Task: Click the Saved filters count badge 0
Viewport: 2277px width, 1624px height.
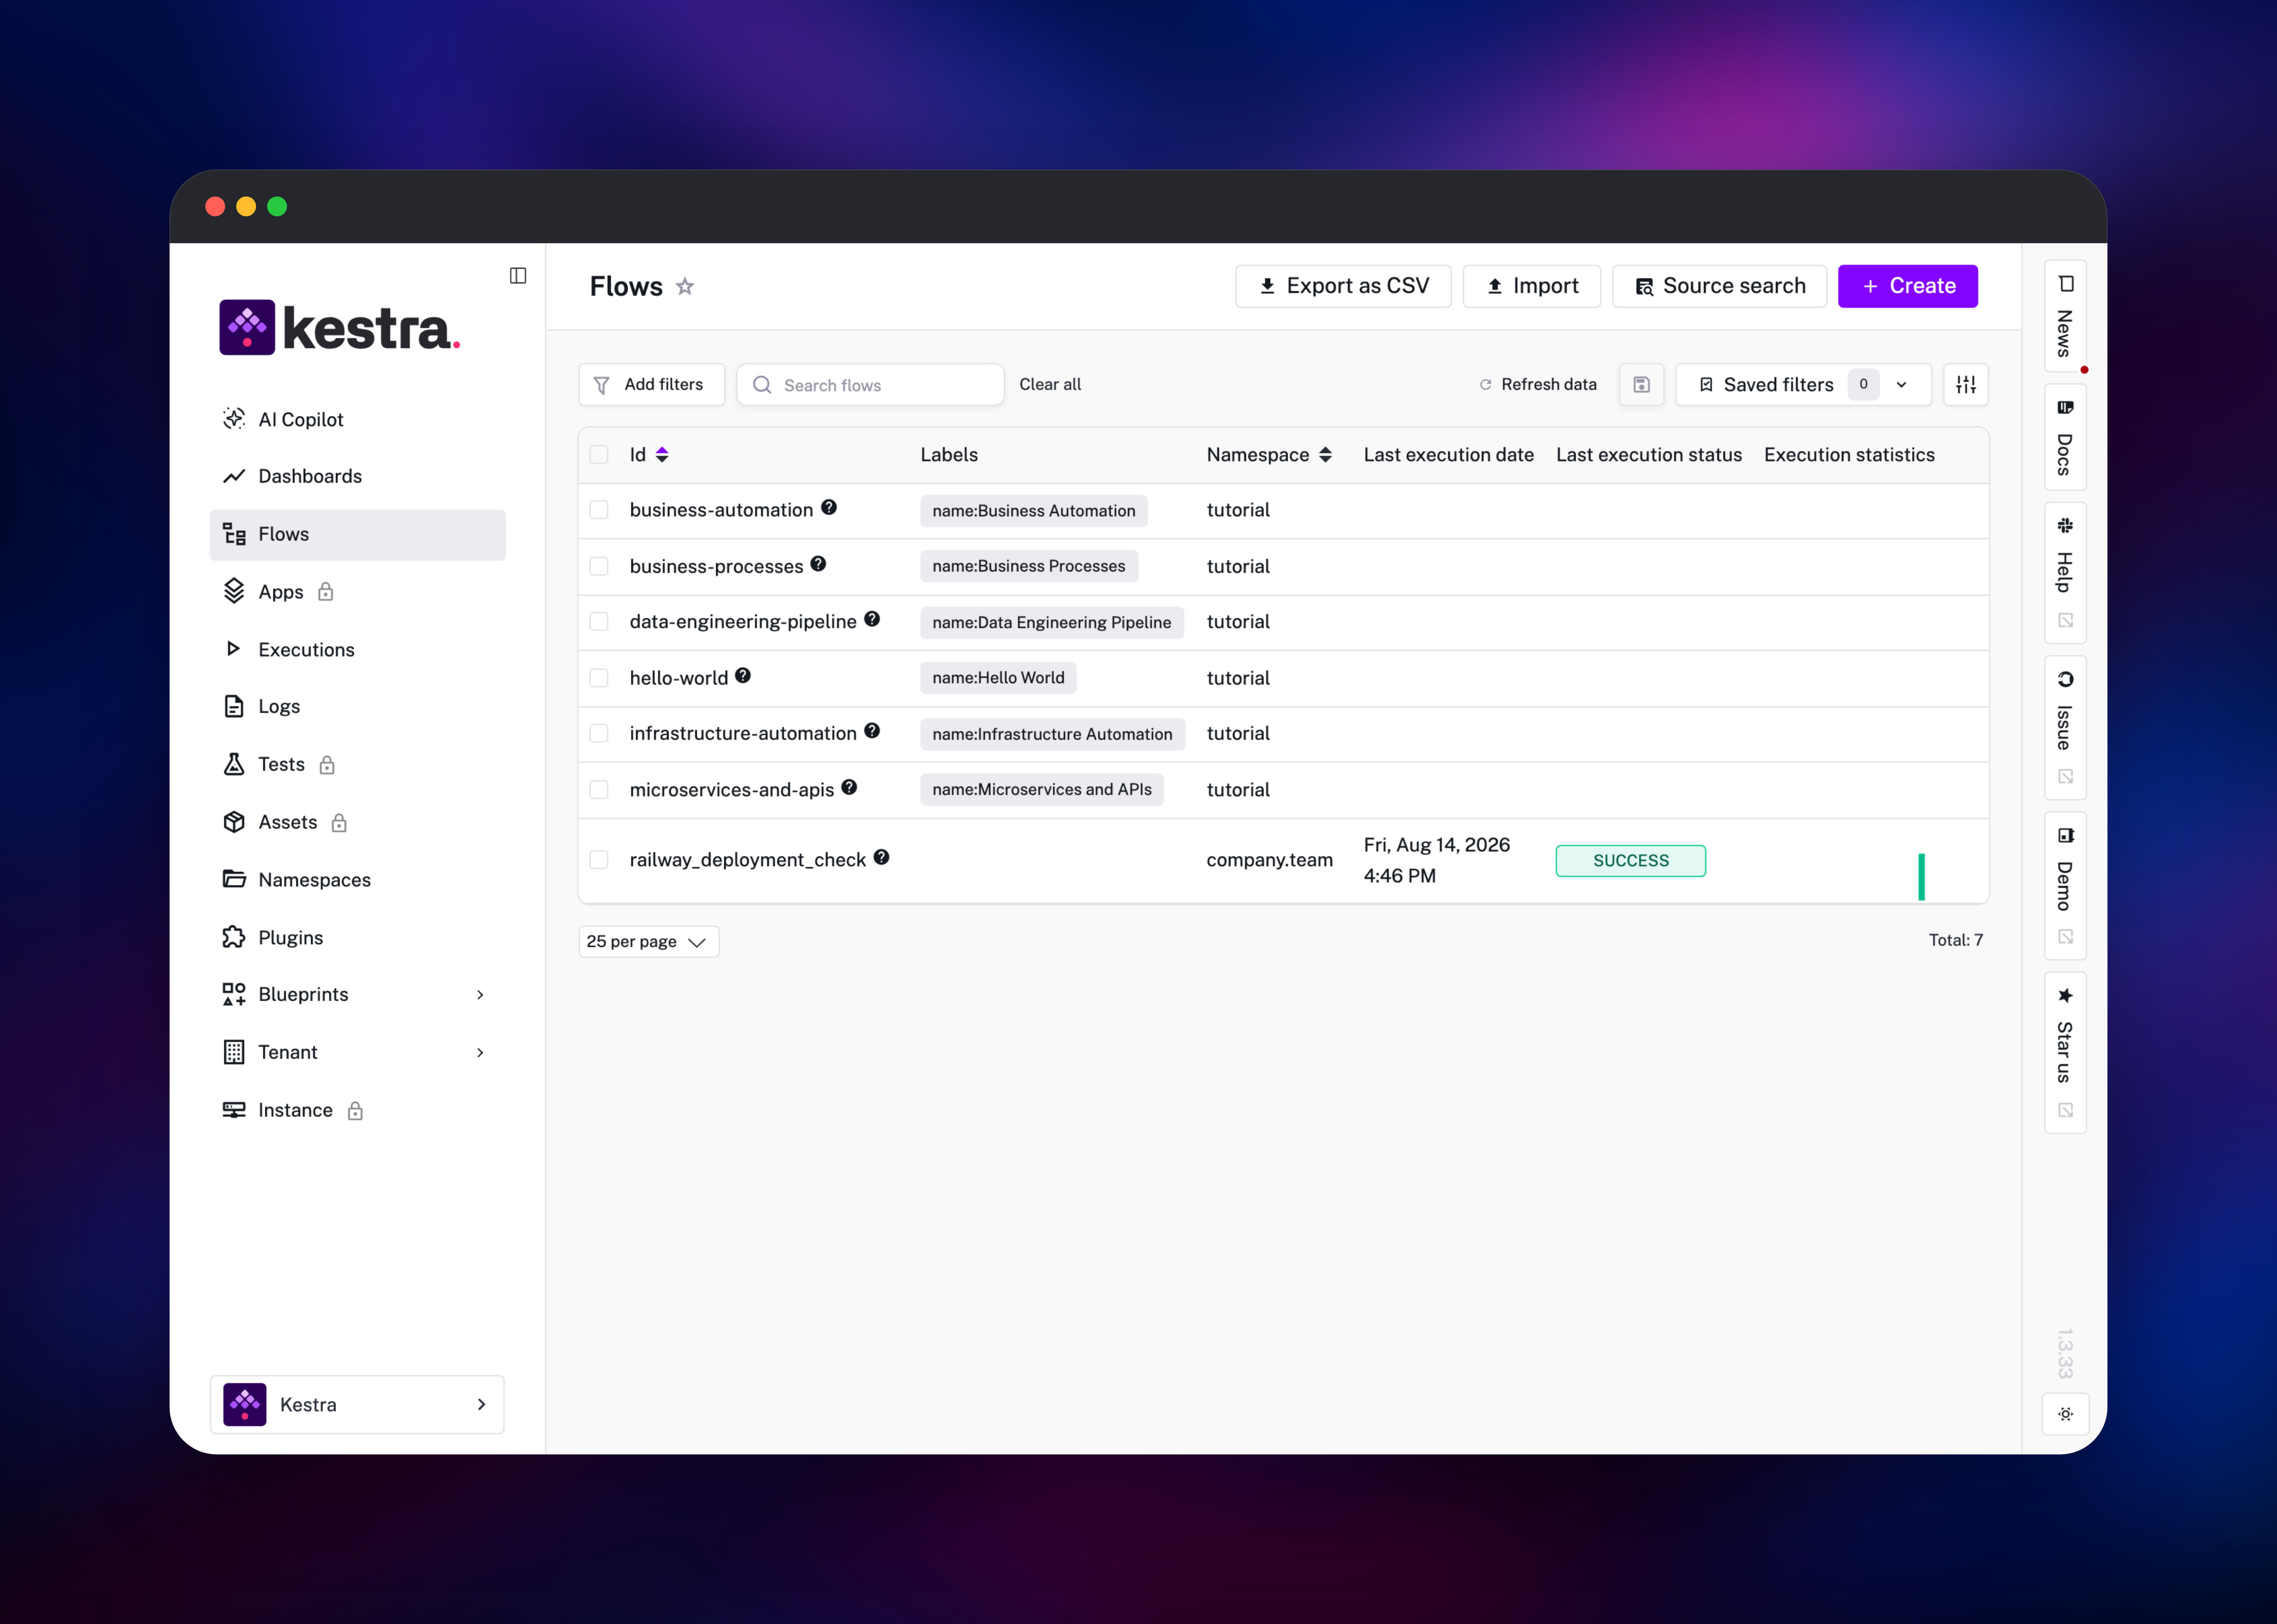Action: coord(1863,385)
